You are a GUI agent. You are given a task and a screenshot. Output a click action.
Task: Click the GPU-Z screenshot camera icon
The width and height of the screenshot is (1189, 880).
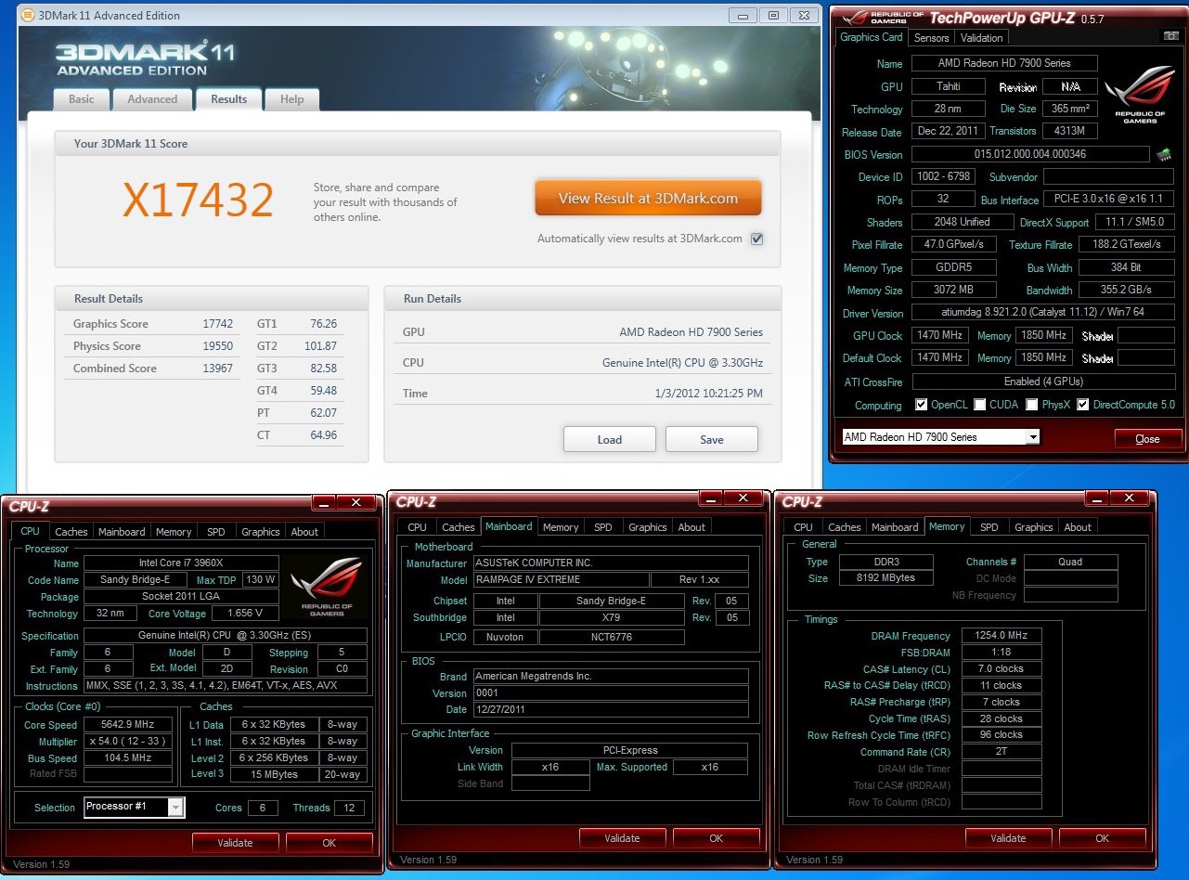tap(1171, 37)
